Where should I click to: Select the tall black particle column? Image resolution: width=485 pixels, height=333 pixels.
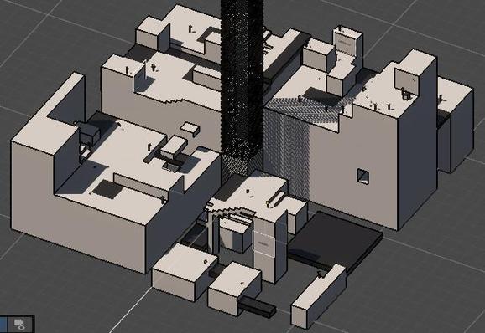[x=242, y=90]
